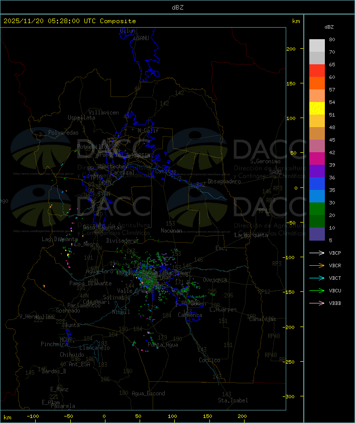Select the dark orange 57-60 dBZ swatch

[x=317, y=83]
